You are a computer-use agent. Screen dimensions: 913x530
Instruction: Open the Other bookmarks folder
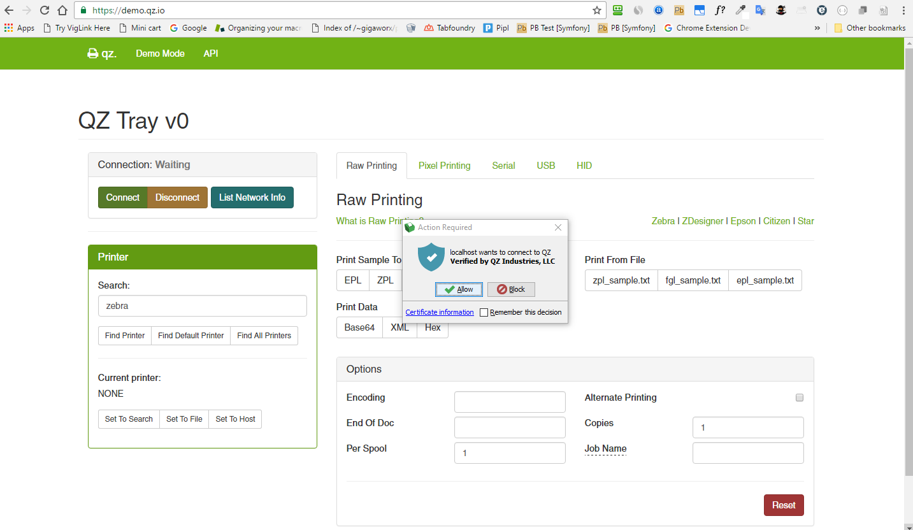point(870,28)
